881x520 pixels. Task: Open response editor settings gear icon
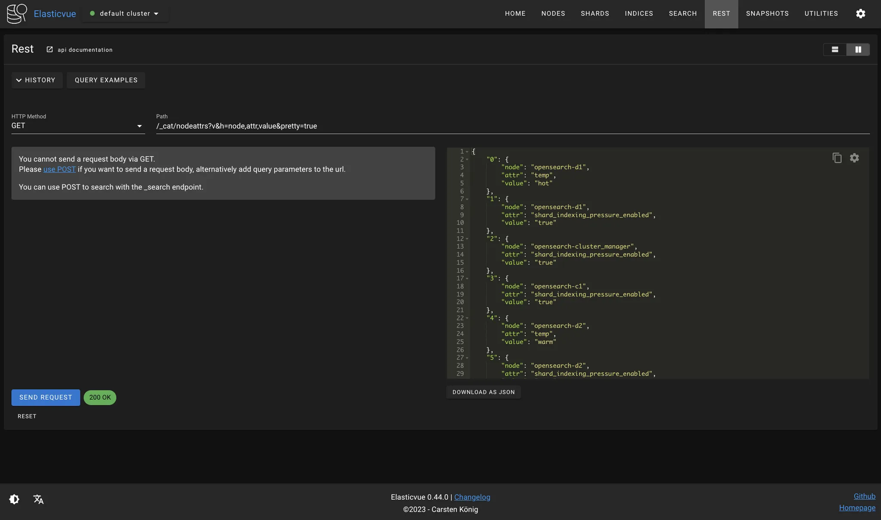tap(854, 158)
